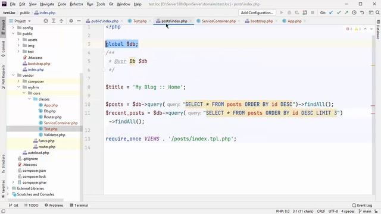Toggle the Project tool window side button
Viewport: 381px width, 214px height.
click(x=3, y=27)
